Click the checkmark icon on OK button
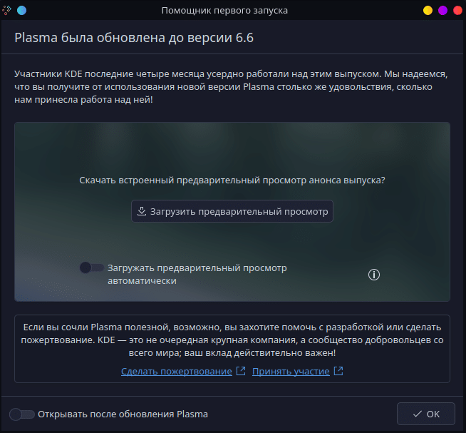 coord(418,414)
